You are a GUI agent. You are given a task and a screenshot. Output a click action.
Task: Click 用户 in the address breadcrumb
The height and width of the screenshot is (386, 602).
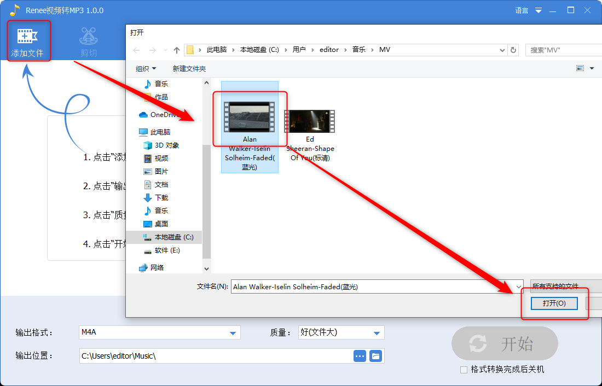(x=299, y=50)
